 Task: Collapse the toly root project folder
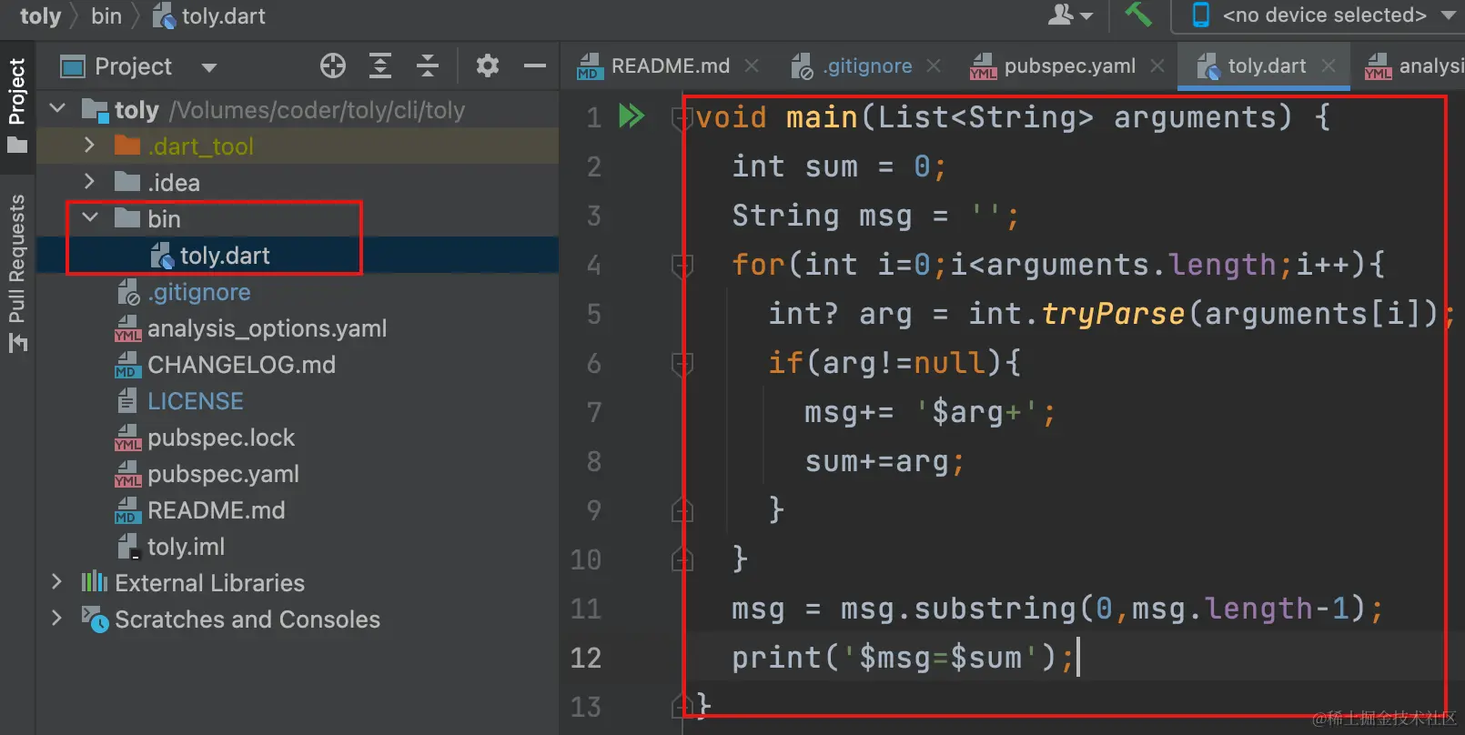pos(57,109)
